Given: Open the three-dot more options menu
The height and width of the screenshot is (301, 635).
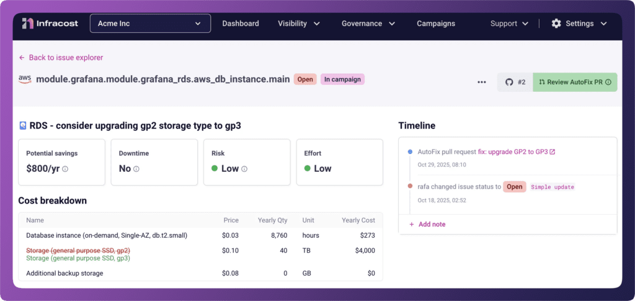Looking at the screenshot, I should [x=482, y=82].
